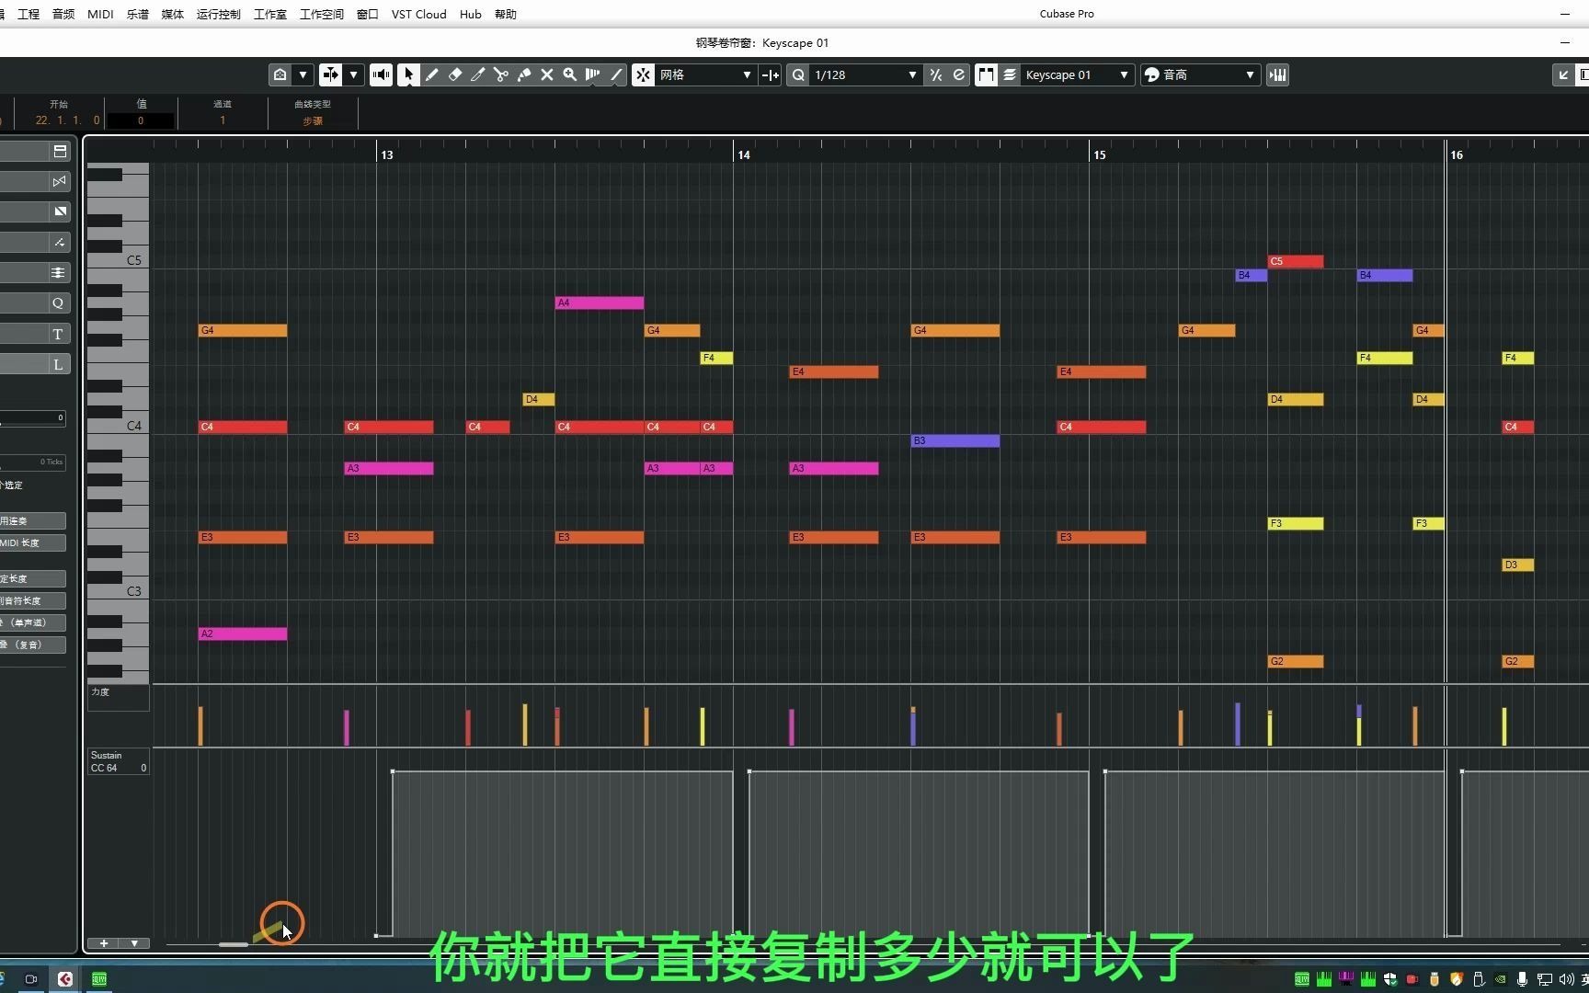This screenshot has height=993, width=1589.
Task: Select the Glue tool
Action: 523,74
